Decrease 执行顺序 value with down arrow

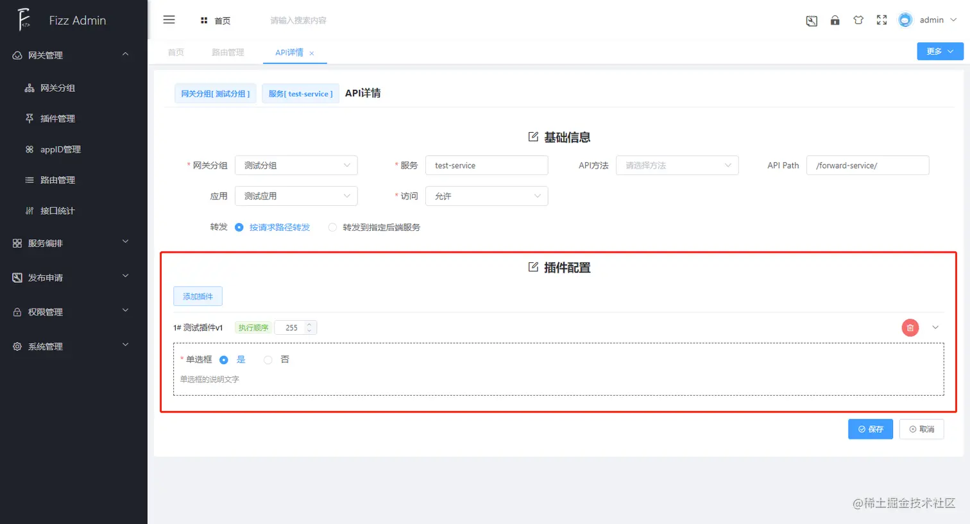[309, 332]
